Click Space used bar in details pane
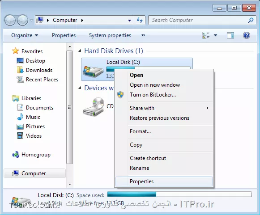The image size is (260, 215). 179,194
